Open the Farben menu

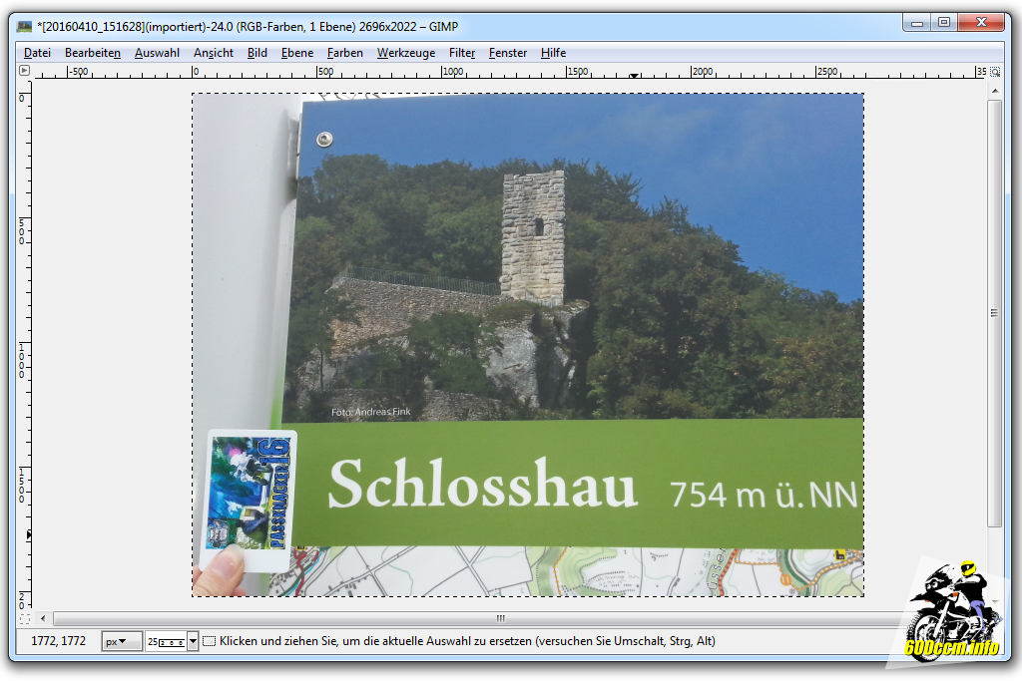click(x=344, y=53)
